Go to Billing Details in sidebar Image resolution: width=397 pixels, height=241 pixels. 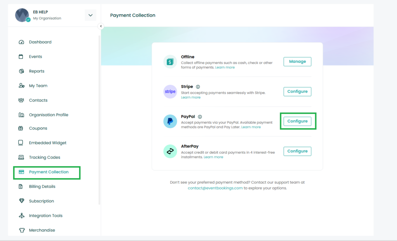[42, 186]
